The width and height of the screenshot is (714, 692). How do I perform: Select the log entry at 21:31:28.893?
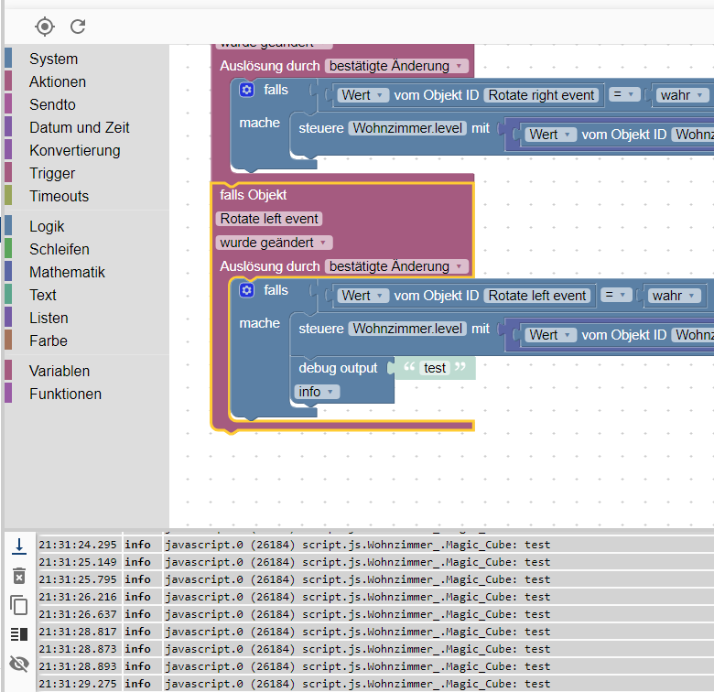tap(374, 666)
